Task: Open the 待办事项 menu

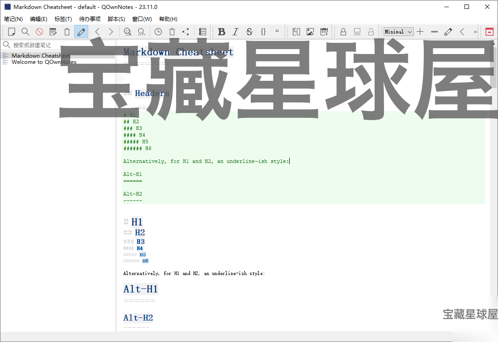Action: pyautogui.click(x=90, y=19)
